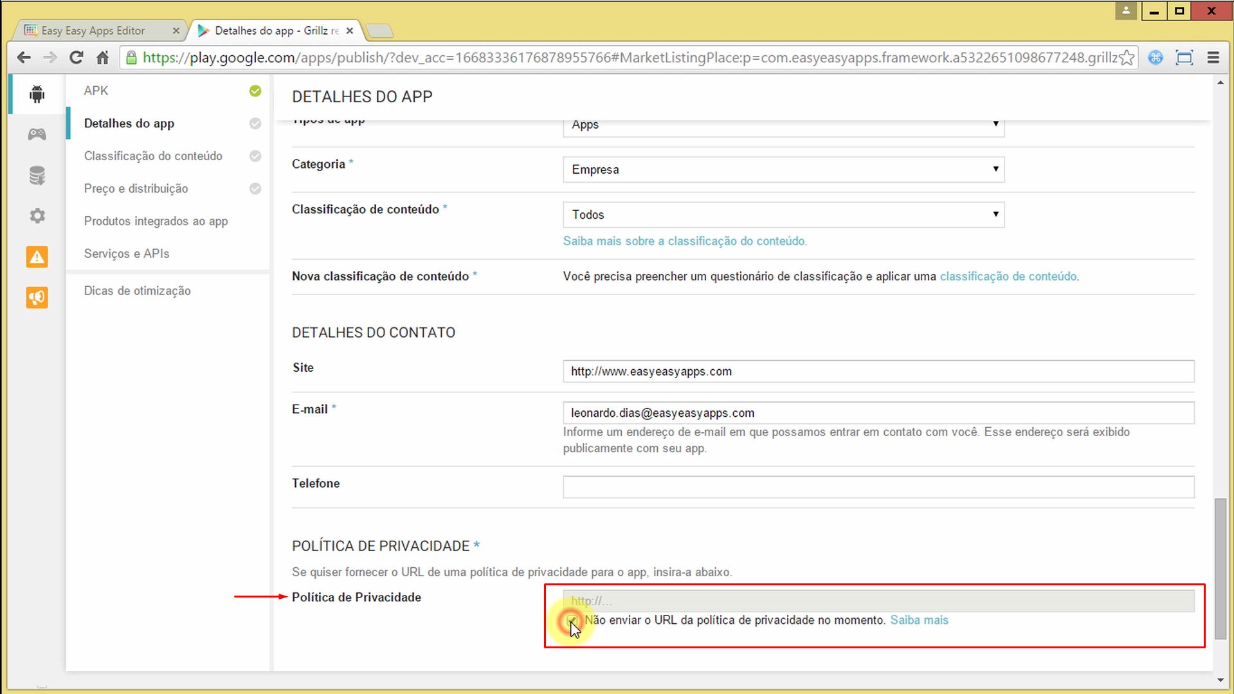Click the 'Saiba mais' privacy policy link
This screenshot has height=694, width=1234.
918,620
